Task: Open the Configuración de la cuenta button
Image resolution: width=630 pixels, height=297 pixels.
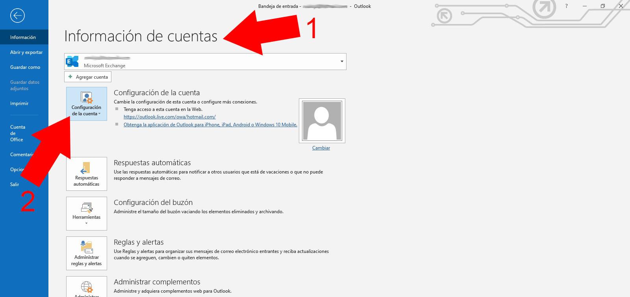Action: coord(87,104)
